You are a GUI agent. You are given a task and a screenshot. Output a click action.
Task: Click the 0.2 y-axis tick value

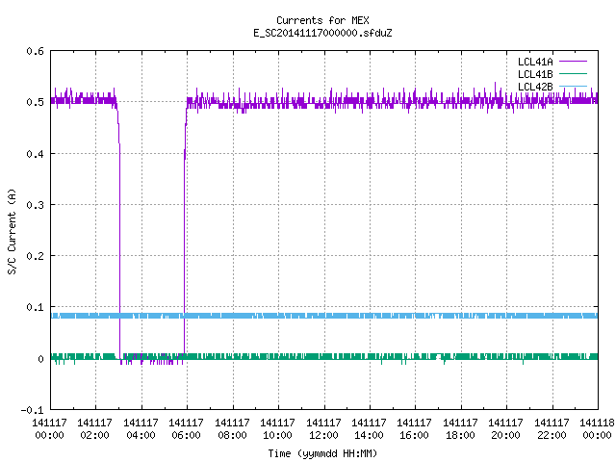point(35,256)
